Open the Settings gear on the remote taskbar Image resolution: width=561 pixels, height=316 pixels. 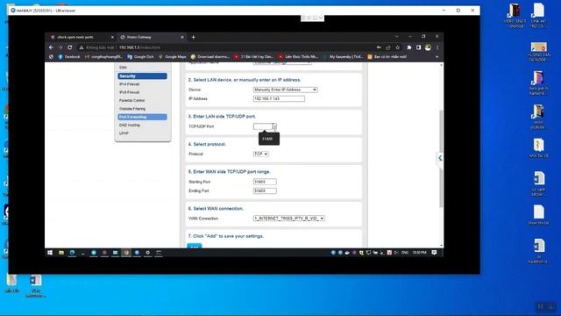click(147, 253)
